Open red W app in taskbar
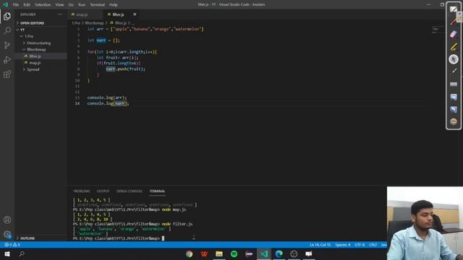This screenshot has width=463, height=260. click(x=204, y=253)
